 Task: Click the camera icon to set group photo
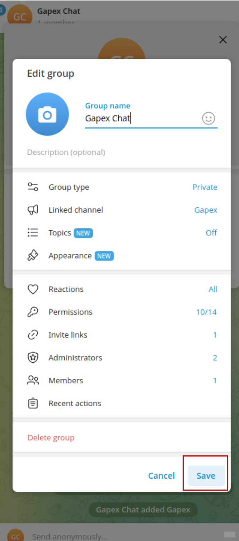click(47, 114)
